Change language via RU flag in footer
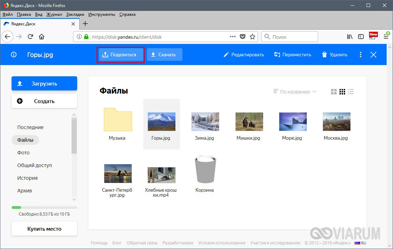This screenshot has width=393, height=249. click(360, 243)
